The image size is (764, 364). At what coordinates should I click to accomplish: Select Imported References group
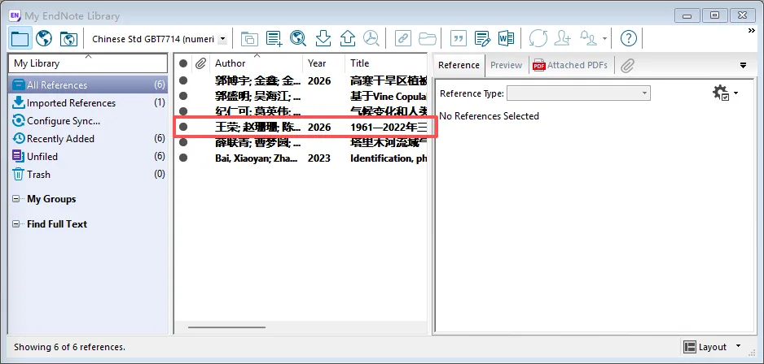[88, 102]
